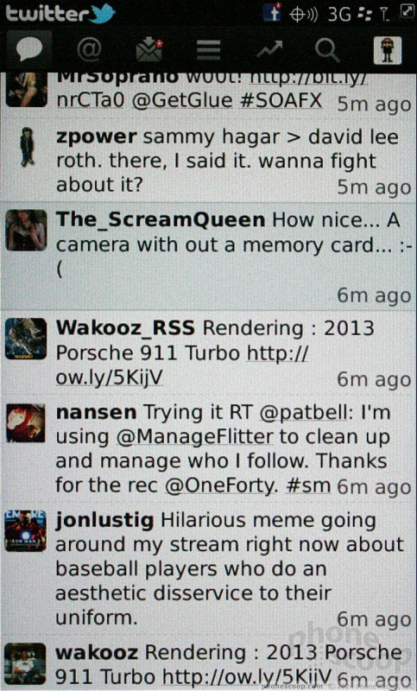Open @ManageFlitter mention in nansen tweet
Viewport: 417px width, 691px height.
tap(194, 437)
